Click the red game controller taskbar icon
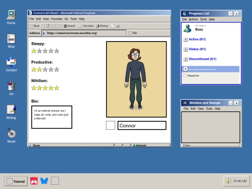The height and width of the screenshot is (189, 252). pos(34,181)
